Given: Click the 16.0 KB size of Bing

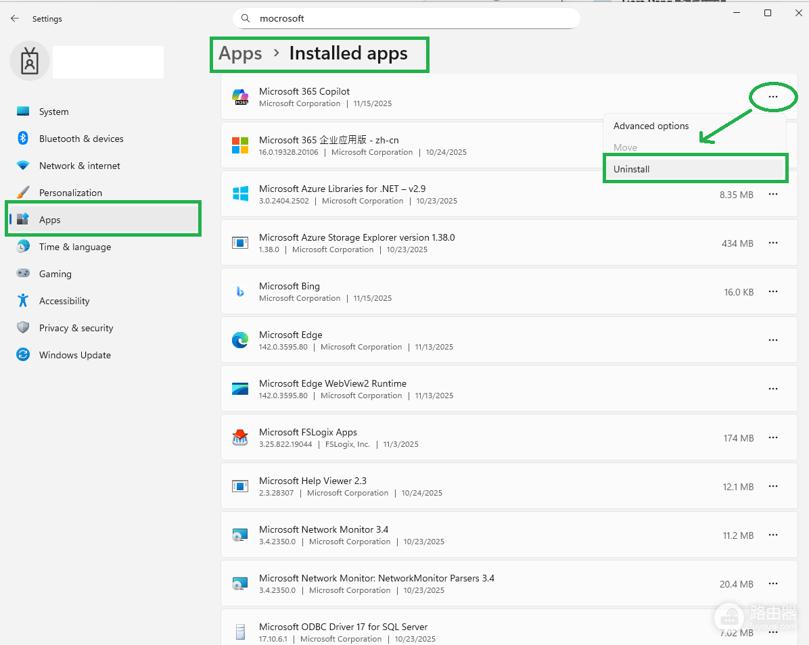Looking at the screenshot, I should 739,292.
